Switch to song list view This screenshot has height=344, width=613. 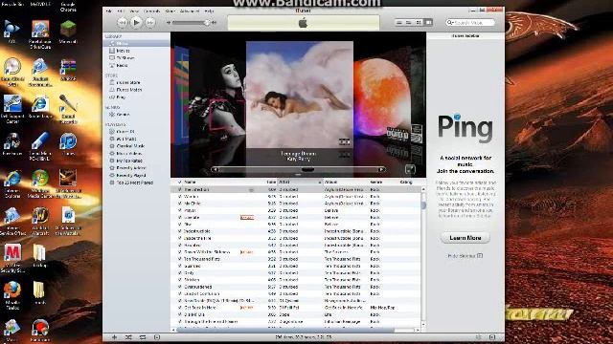pyautogui.click(x=399, y=23)
